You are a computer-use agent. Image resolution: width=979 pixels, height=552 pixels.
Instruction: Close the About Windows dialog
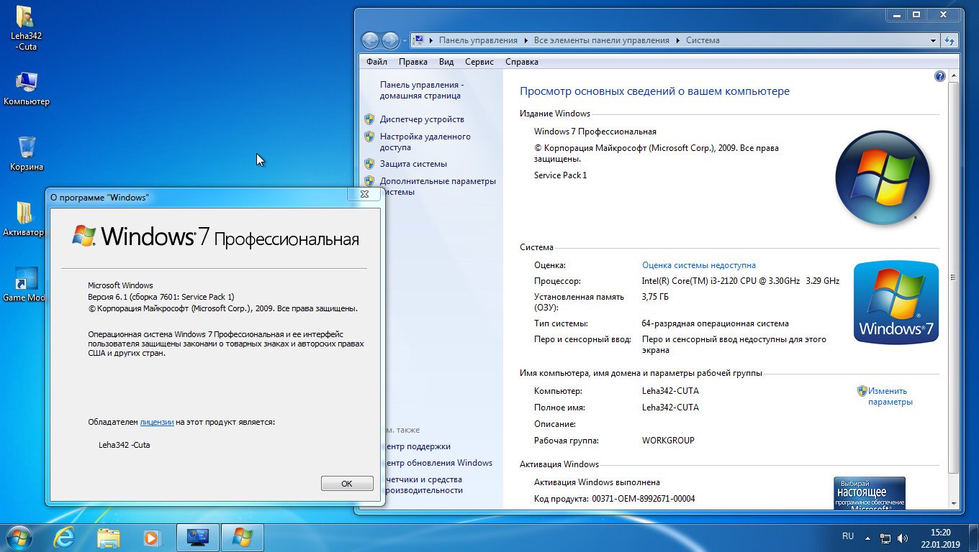(364, 194)
